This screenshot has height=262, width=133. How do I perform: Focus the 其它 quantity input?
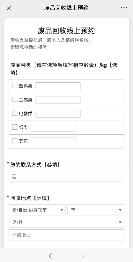53,141
